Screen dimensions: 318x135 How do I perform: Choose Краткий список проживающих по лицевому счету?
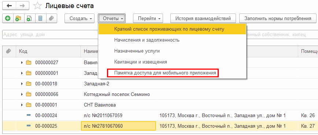coord(172,29)
